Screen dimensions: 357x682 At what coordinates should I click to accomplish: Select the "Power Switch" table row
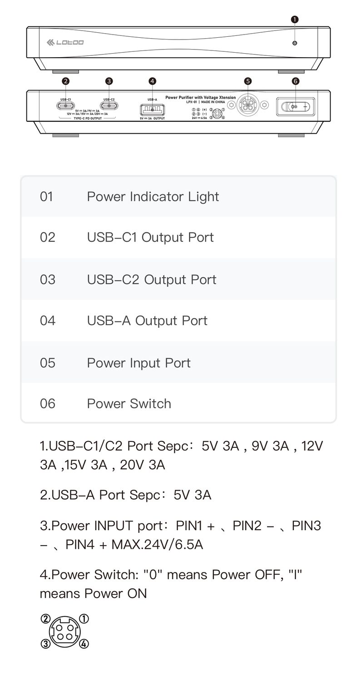pyautogui.click(x=178, y=403)
